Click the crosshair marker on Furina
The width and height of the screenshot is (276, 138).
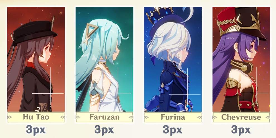click(x=187, y=95)
